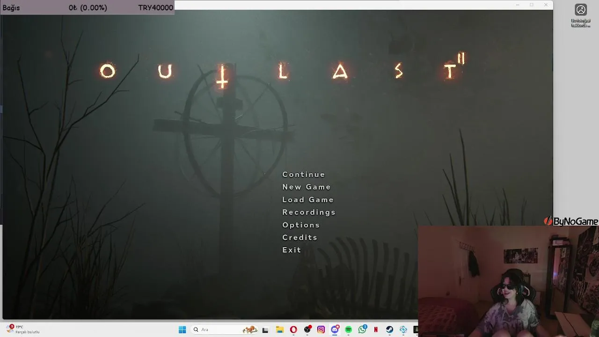Close the Outlast game window

(546, 5)
